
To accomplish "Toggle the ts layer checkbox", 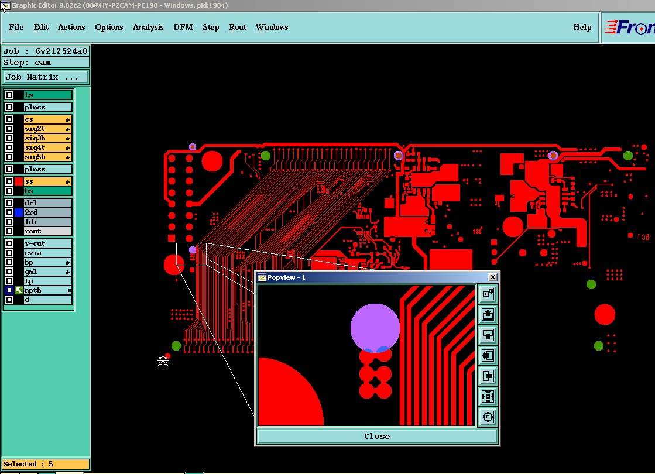I will tap(9, 95).
